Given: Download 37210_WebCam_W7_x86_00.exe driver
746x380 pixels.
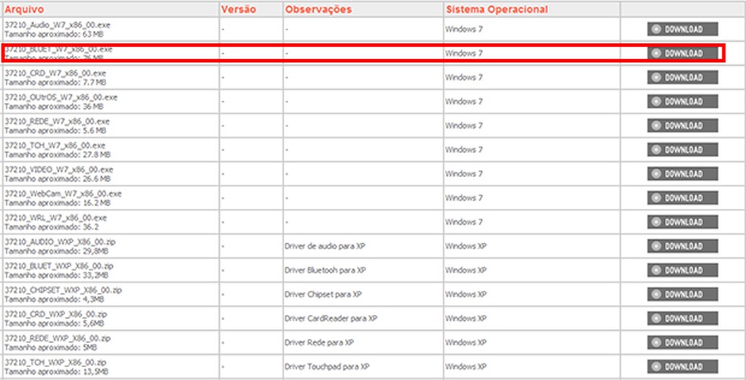Looking at the screenshot, I should (x=682, y=198).
